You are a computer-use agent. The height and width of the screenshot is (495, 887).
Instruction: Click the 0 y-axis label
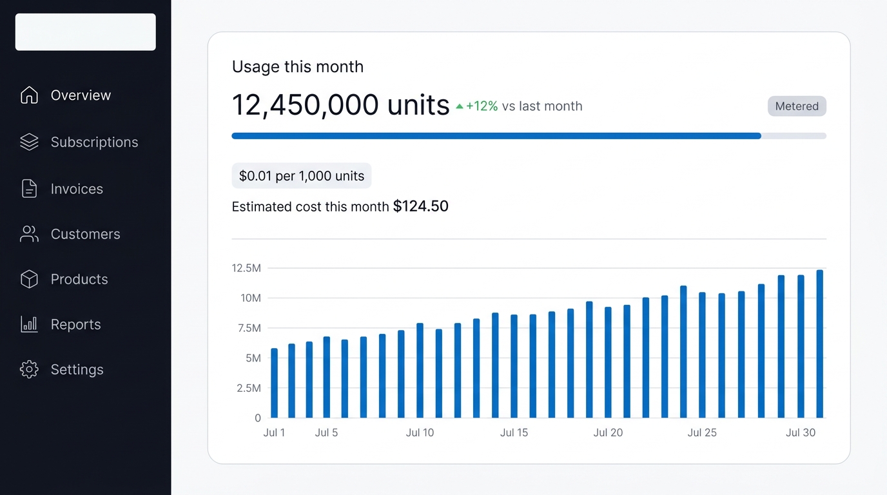click(x=258, y=418)
